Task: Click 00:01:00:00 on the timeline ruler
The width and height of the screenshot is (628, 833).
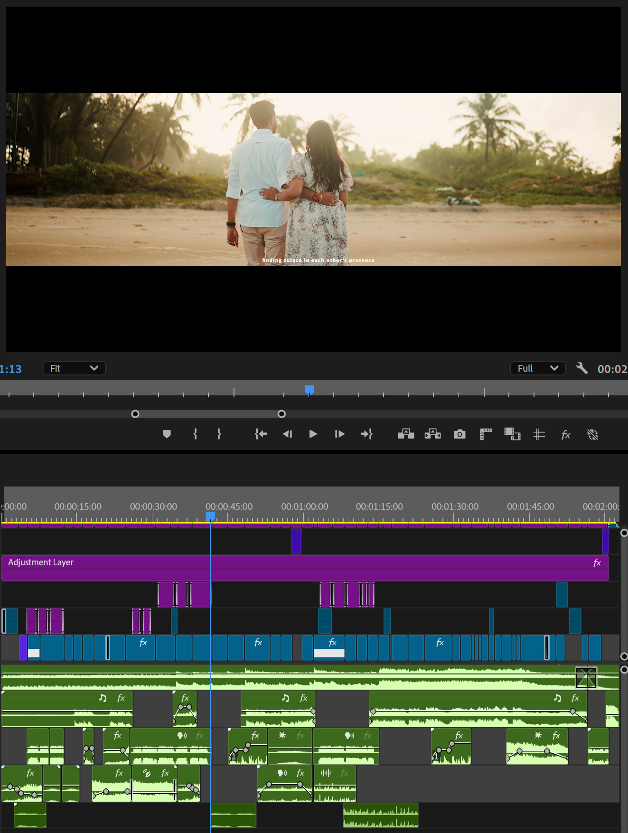Action: coord(304,507)
